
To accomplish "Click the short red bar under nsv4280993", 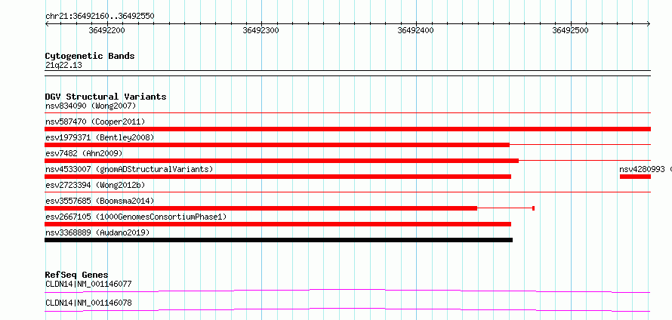I will click(x=635, y=177).
